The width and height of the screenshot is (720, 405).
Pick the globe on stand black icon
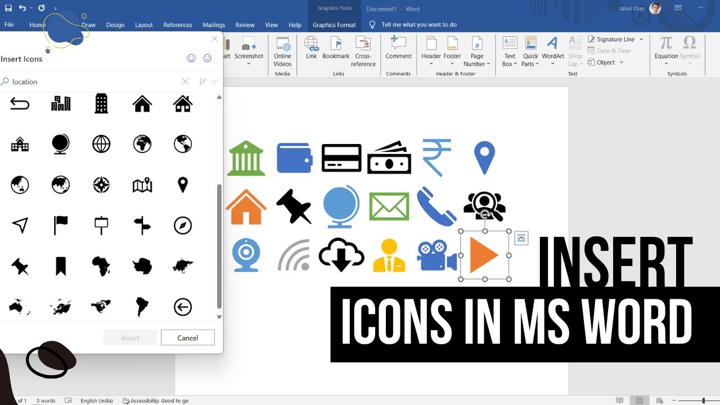point(61,144)
